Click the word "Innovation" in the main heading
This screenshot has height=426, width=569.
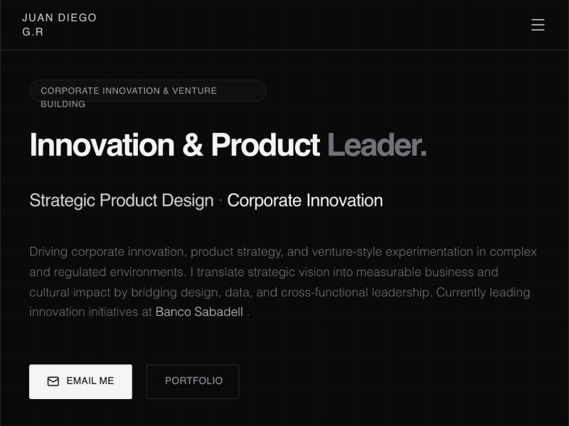(102, 145)
